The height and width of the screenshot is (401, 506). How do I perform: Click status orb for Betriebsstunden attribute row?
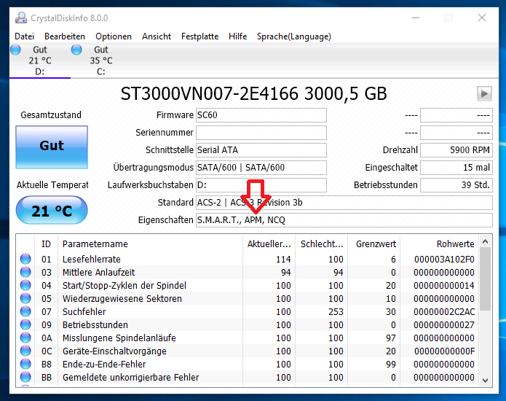tap(25, 324)
